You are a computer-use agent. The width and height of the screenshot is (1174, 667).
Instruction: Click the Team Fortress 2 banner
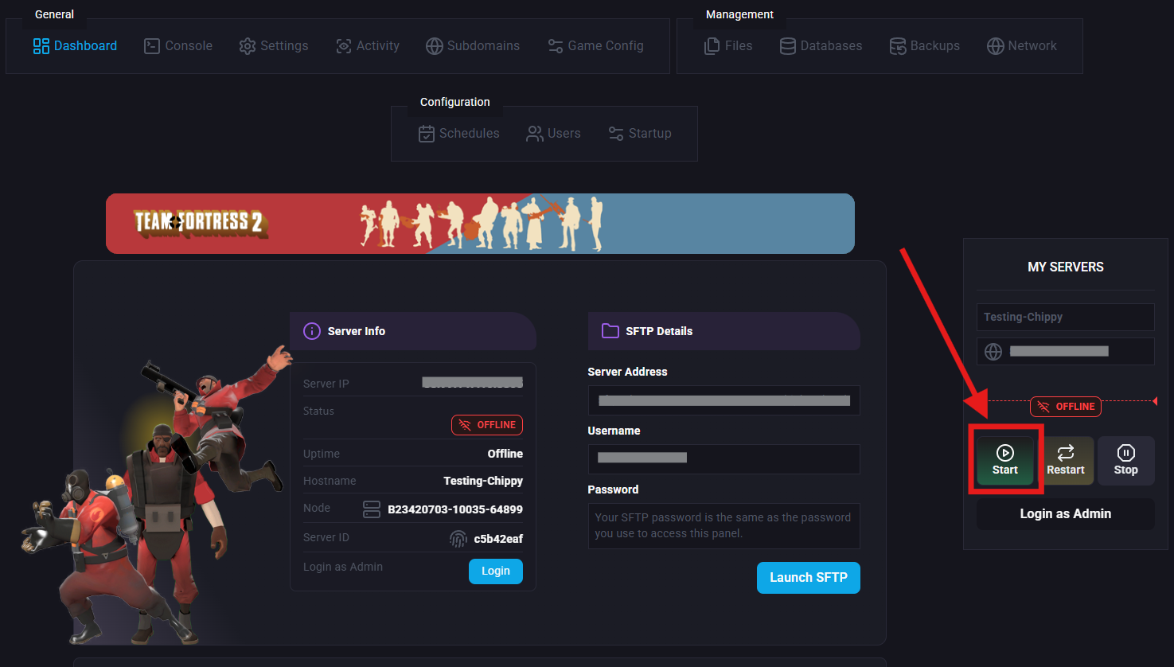(x=480, y=224)
